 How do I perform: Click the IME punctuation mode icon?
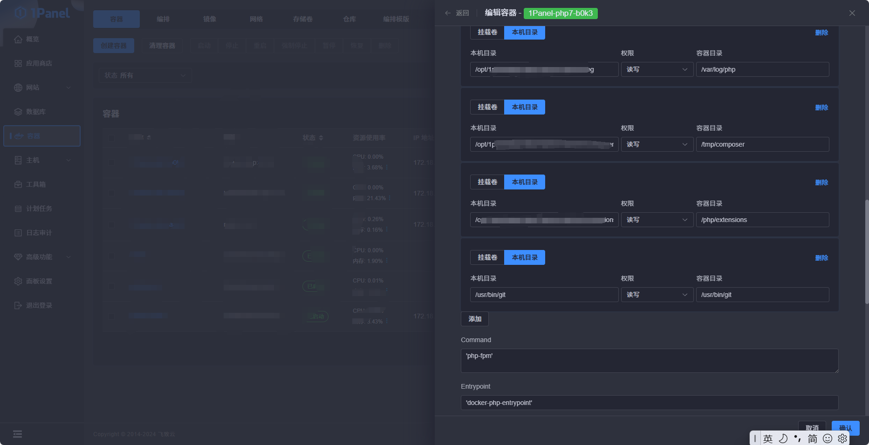[x=798, y=438]
